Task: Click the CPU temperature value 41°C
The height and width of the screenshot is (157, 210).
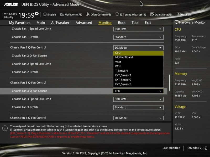Action: (x=194, y=40)
